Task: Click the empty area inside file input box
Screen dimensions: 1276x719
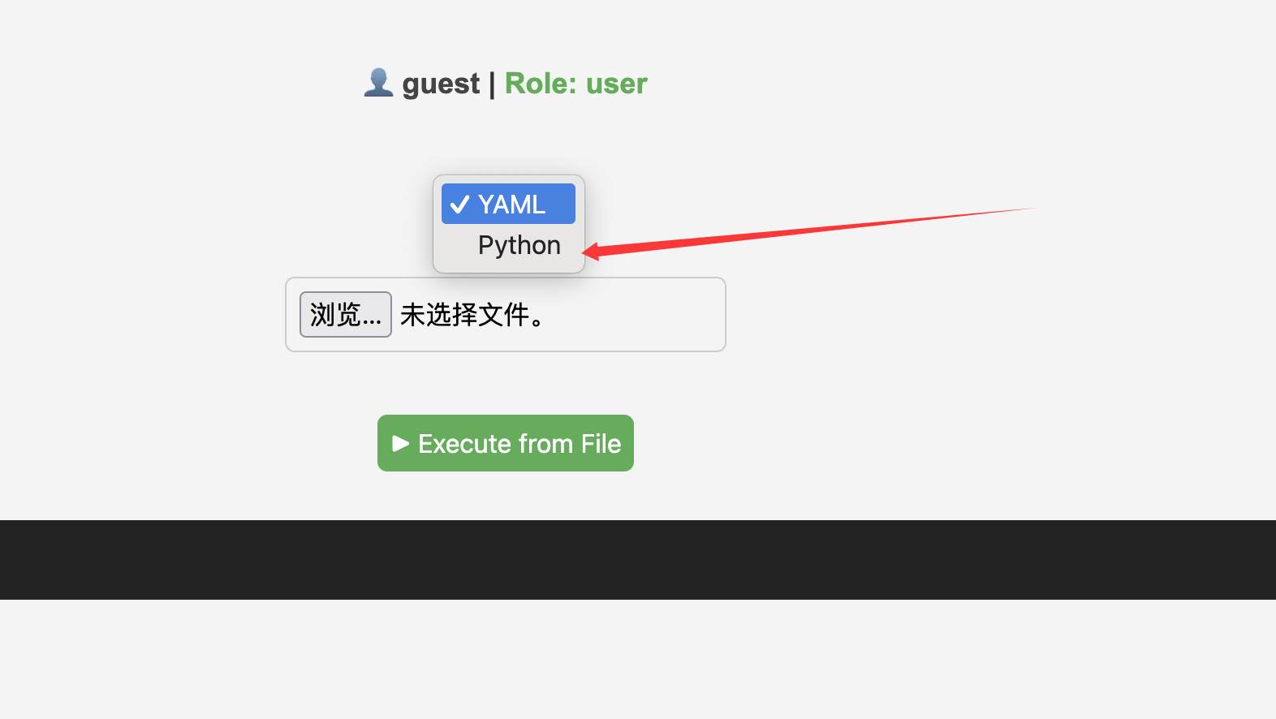Action: [x=641, y=315]
